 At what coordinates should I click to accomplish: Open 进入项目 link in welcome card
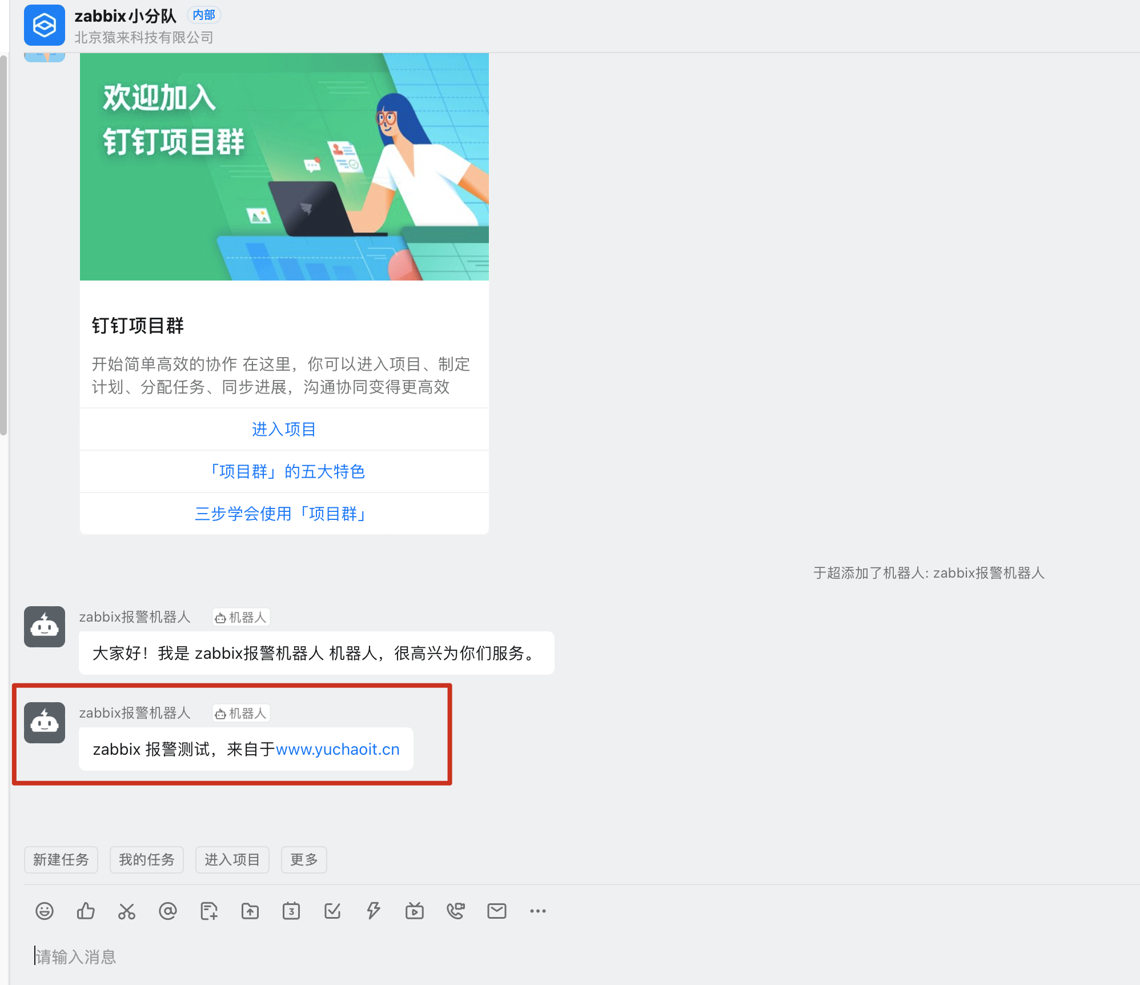284,429
